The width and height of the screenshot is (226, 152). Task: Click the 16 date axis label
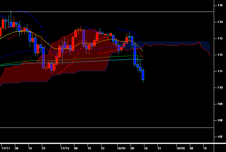tap(146, 148)
